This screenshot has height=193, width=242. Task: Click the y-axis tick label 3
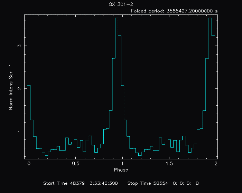pos(21,46)
